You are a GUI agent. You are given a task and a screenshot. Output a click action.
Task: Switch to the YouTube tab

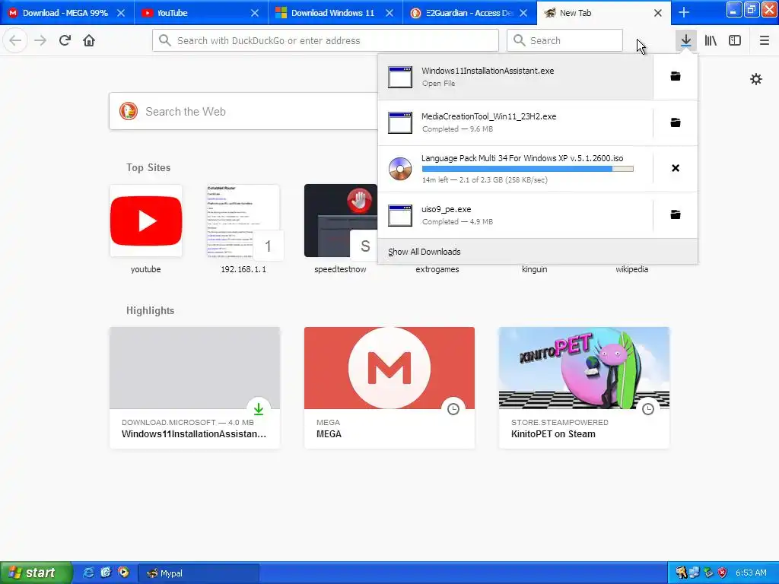[201, 13]
